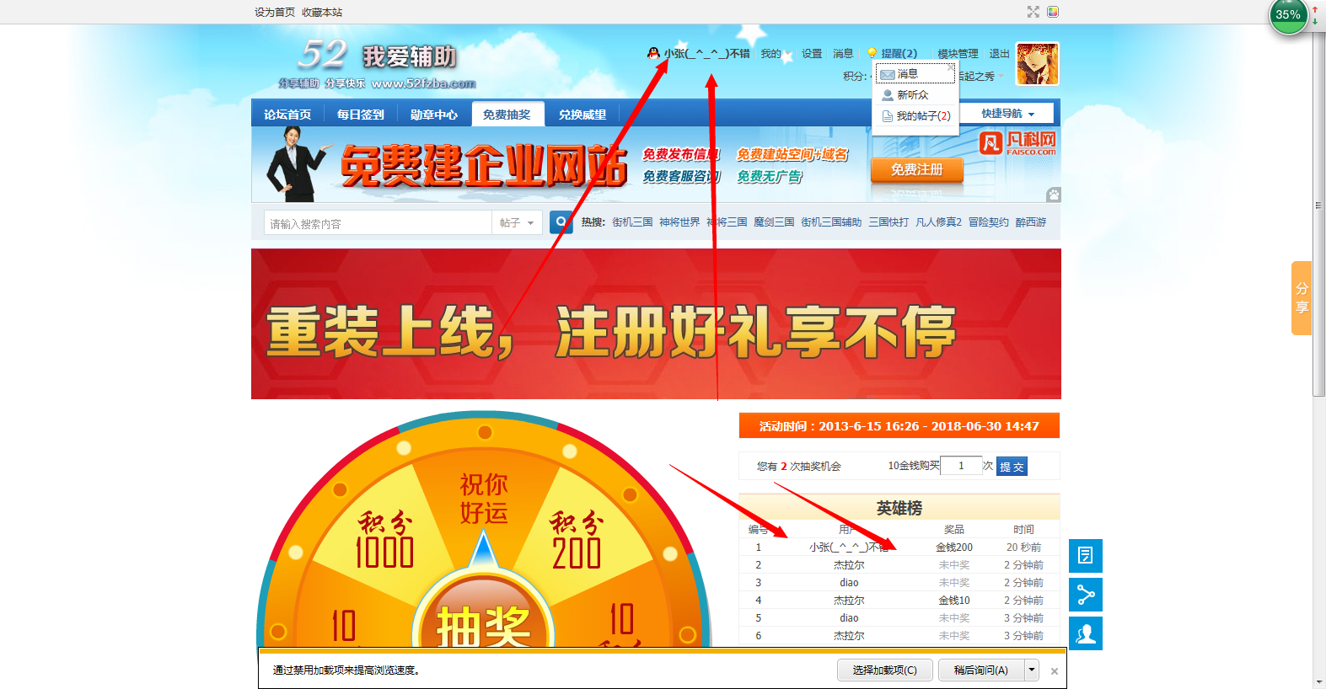Click the small paw icon on ad banner
Screen dimensions: 1326x689
1054,195
